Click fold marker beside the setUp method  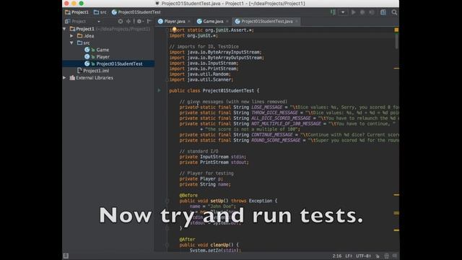coord(167,201)
